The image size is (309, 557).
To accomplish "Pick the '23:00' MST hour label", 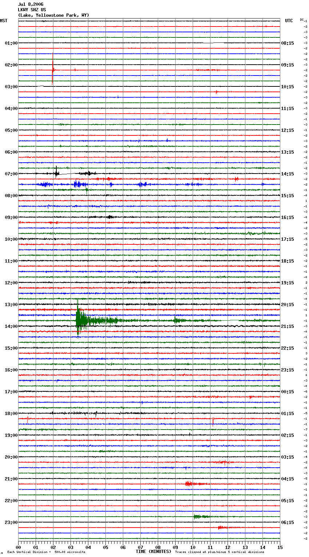I will [11, 523].
